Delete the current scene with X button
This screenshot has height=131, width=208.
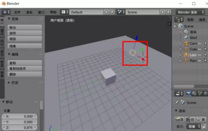(168, 12)
